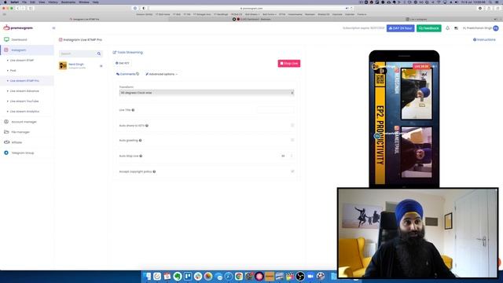
Task: Click the language flag icon in header
Action: [456, 28]
